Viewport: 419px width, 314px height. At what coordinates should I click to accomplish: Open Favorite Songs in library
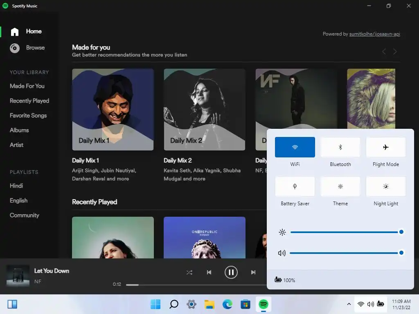coord(28,115)
